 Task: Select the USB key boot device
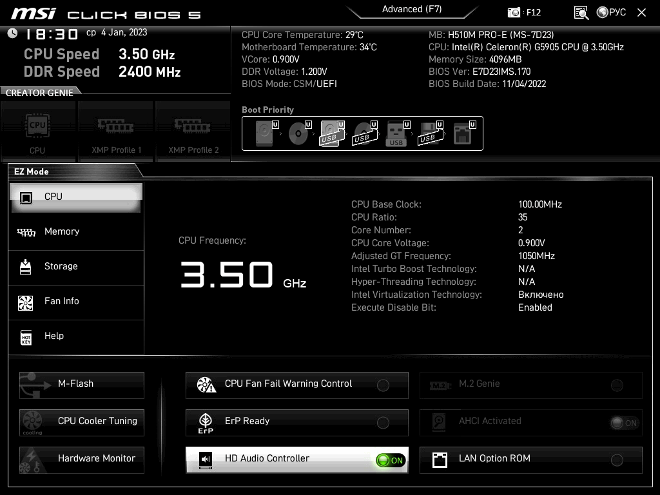pyautogui.click(x=398, y=133)
